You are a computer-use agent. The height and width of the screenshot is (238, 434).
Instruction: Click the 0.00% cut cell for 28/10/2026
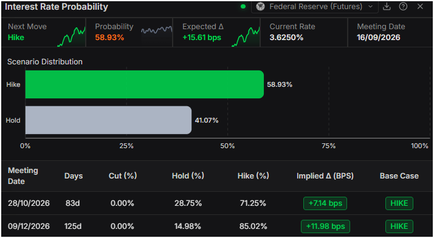tap(122, 203)
